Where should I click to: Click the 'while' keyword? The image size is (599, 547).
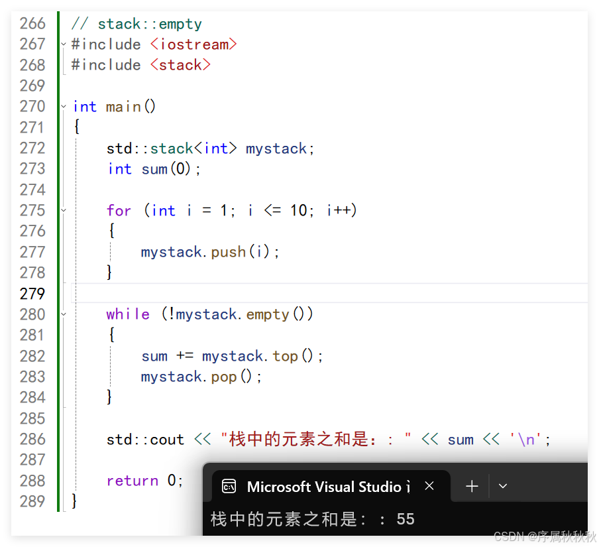coord(128,314)
